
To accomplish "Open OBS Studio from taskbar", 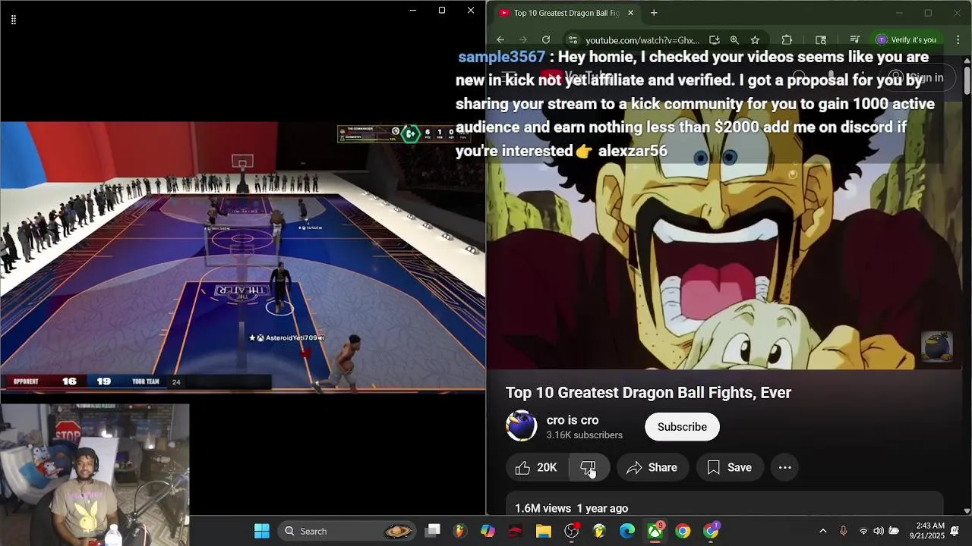I will coord(572,532).
